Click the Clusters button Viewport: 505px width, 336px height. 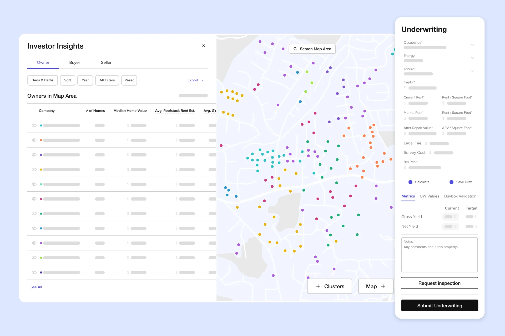[330, 286]
